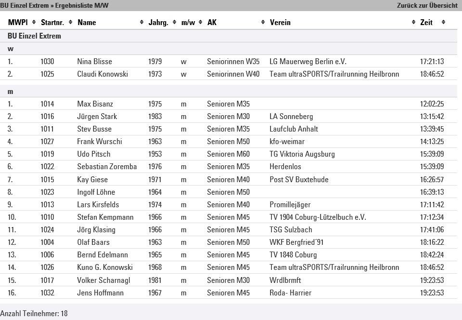This screenshot has height=320, width=462.
Task: Click the m/w column sort arrows
Action: (201, 22)
